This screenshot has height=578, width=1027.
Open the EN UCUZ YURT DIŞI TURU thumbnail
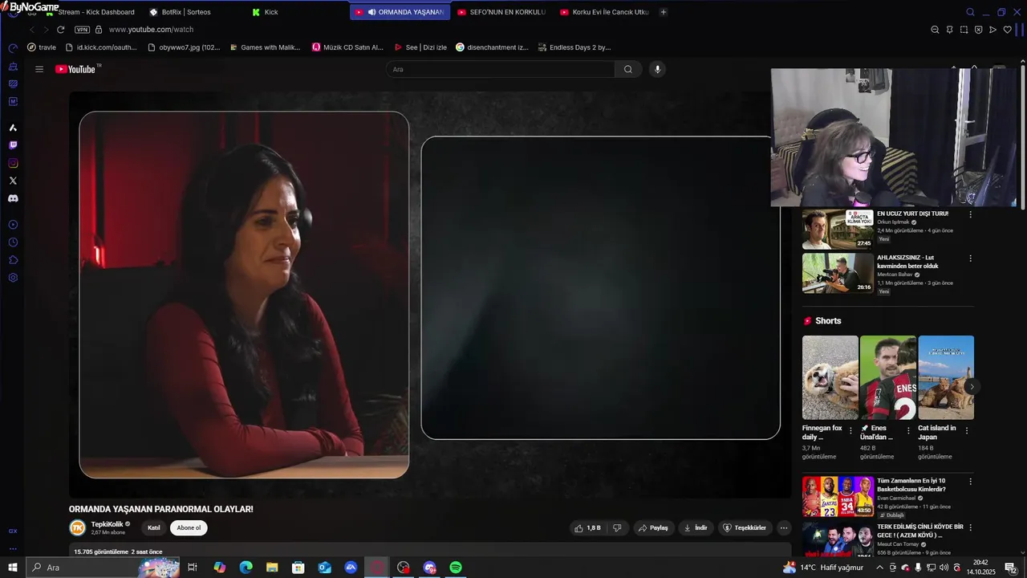point(838,230)
